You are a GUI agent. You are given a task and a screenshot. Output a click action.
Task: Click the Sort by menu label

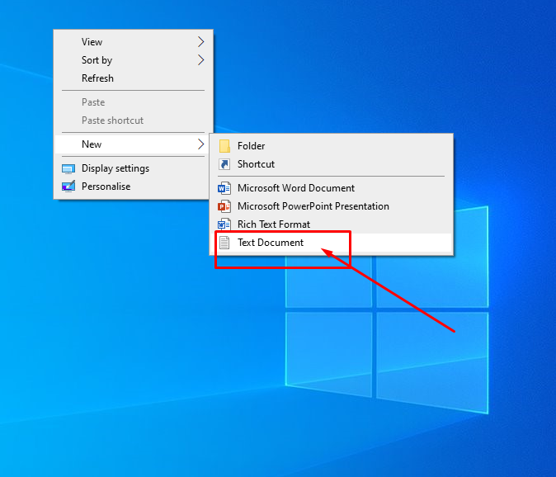click(97, 60)
